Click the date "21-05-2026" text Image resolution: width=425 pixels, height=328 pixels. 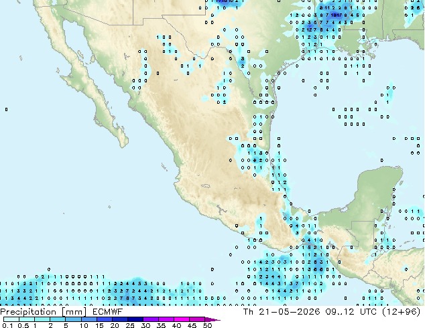pos(289,312)
